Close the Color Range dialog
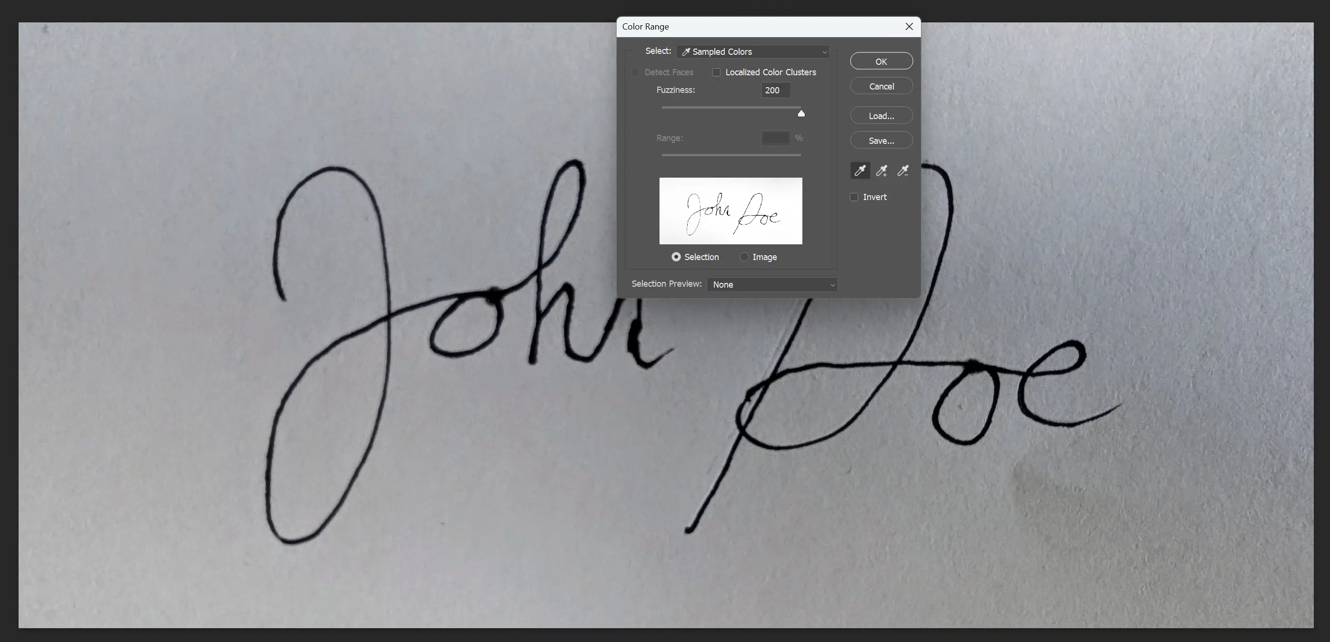1330x642 pixels. tap(909, 26)
